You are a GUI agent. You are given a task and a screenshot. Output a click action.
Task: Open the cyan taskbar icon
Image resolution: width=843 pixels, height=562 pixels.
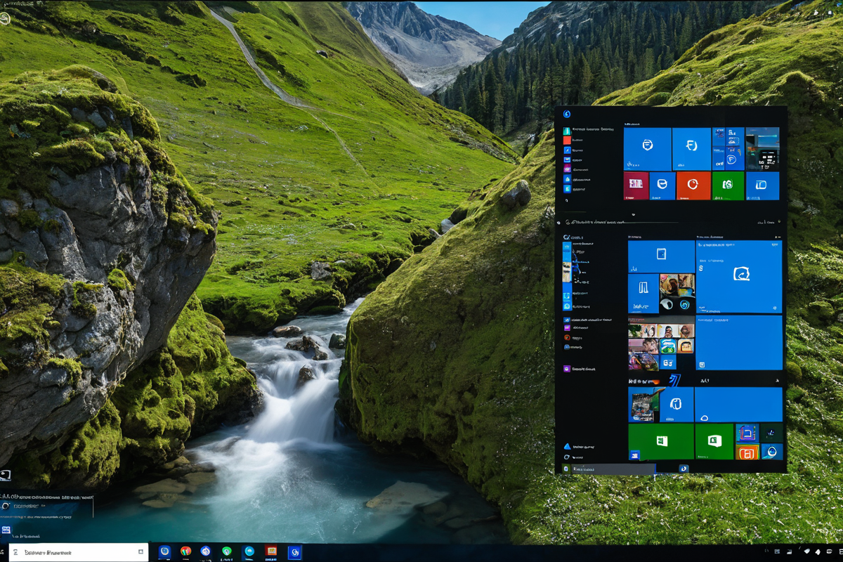[249, 552]
